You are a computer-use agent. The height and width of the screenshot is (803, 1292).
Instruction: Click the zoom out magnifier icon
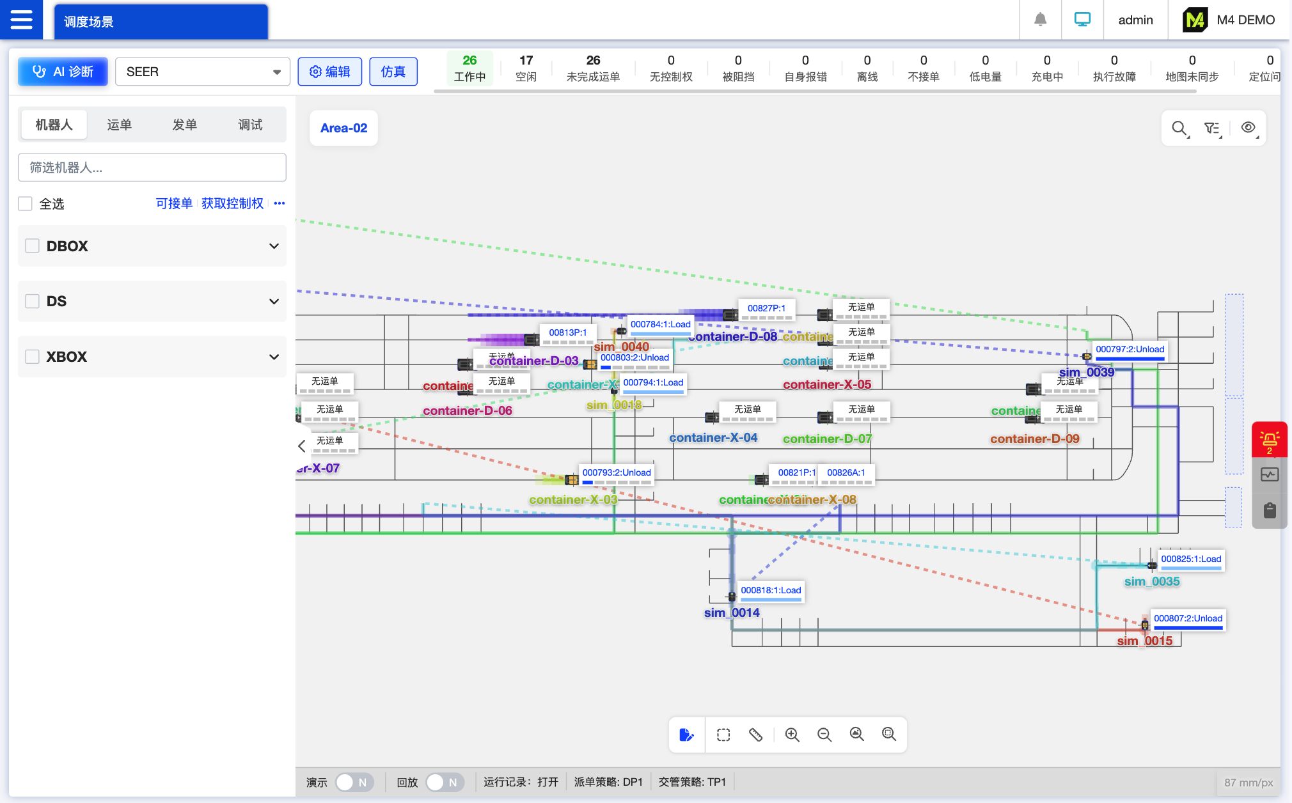click(x=824, y=735)
